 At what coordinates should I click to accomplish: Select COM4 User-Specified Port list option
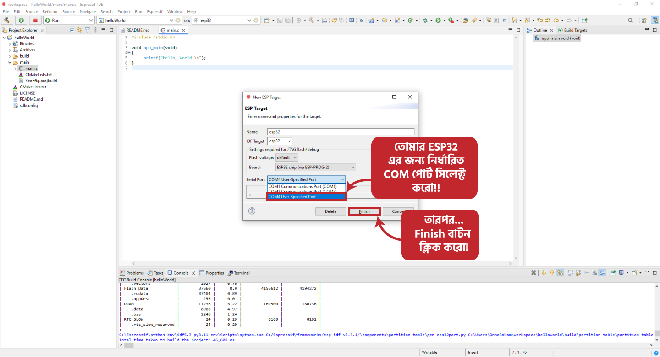[x=306, y=197]
